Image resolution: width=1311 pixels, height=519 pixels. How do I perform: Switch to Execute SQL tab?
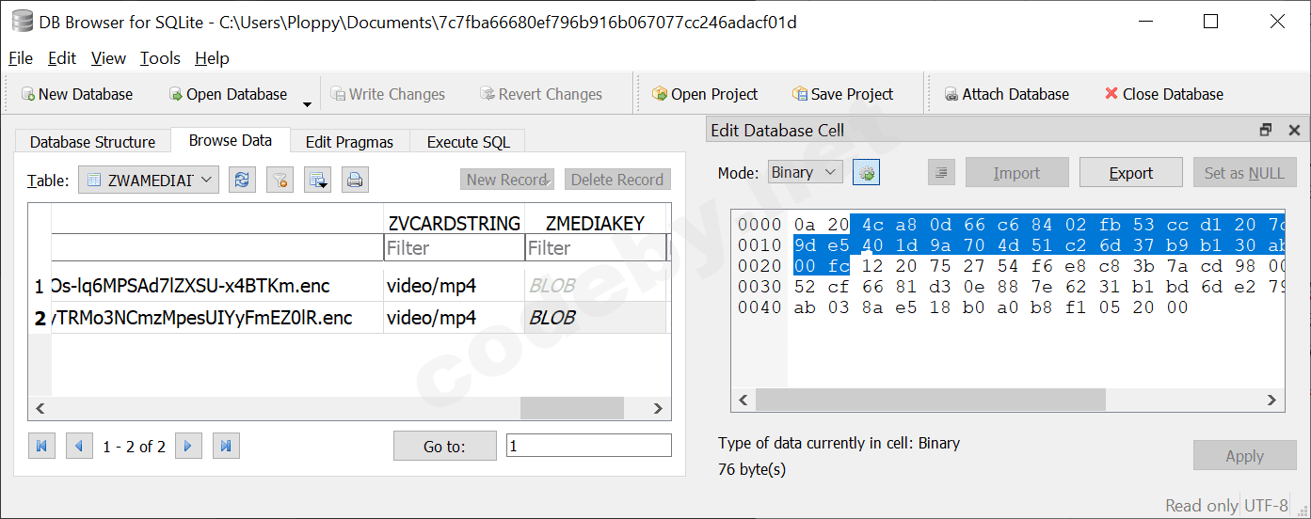point(468,142)
